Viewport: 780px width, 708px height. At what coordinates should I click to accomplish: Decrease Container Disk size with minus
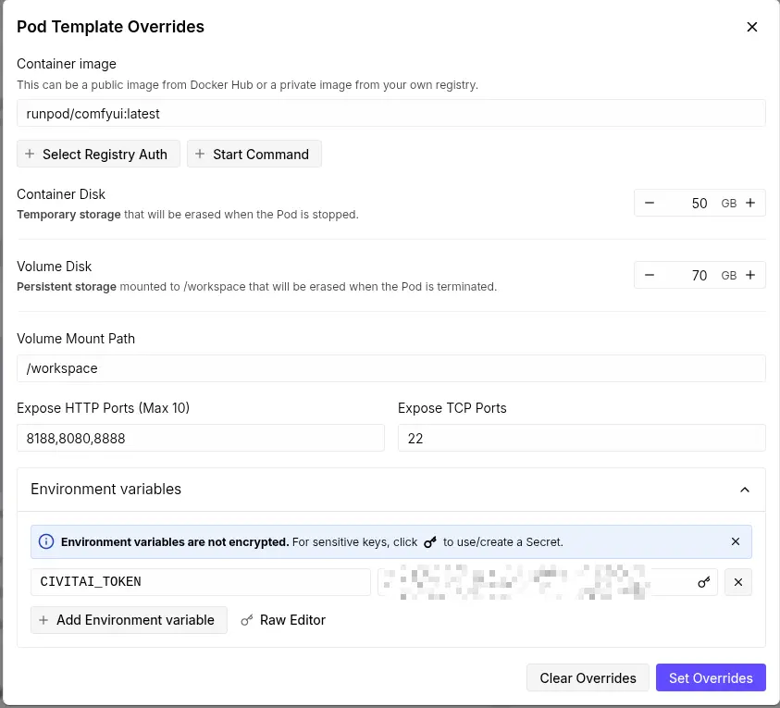tap(650, 203)
